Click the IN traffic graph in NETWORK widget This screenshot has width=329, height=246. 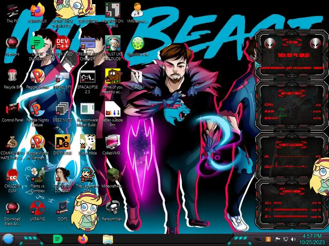point(292,155)
